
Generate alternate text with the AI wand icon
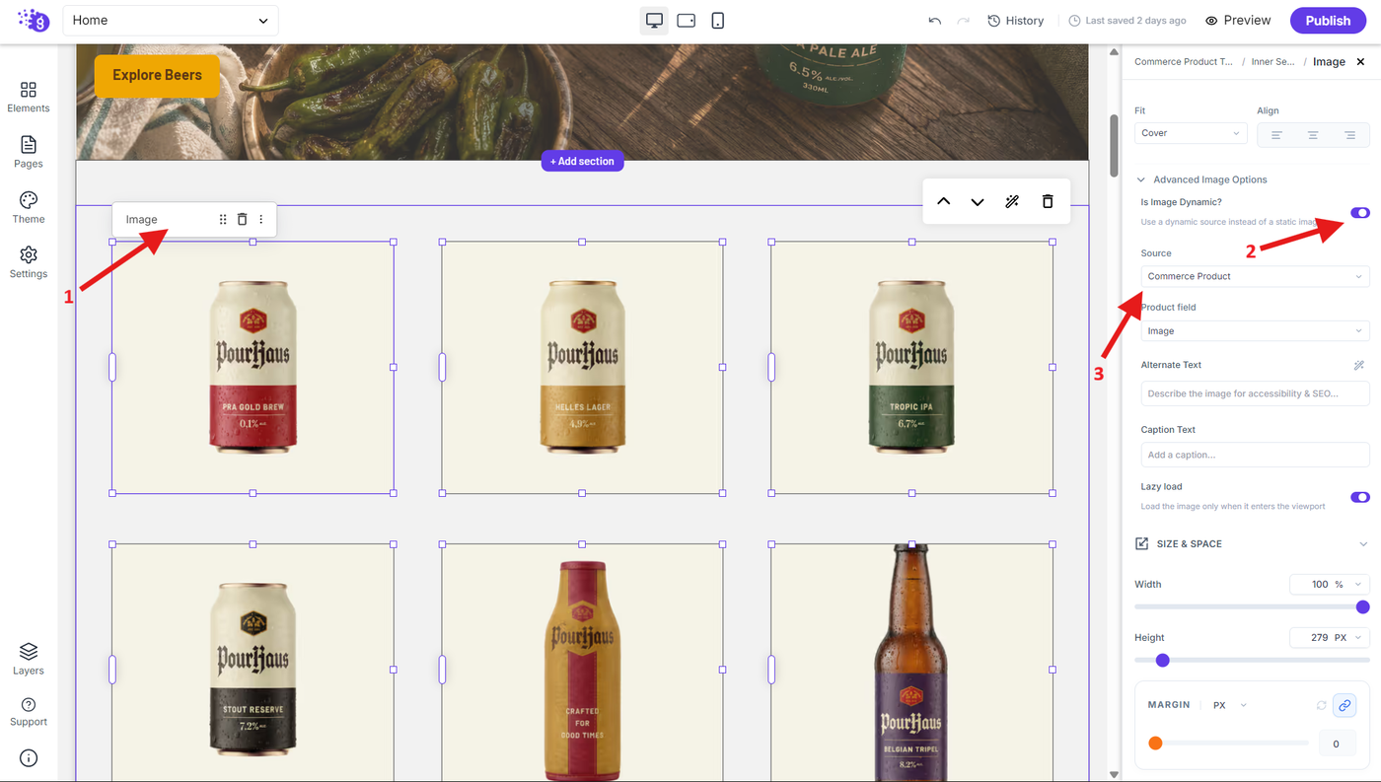[x=1358, y=365]
